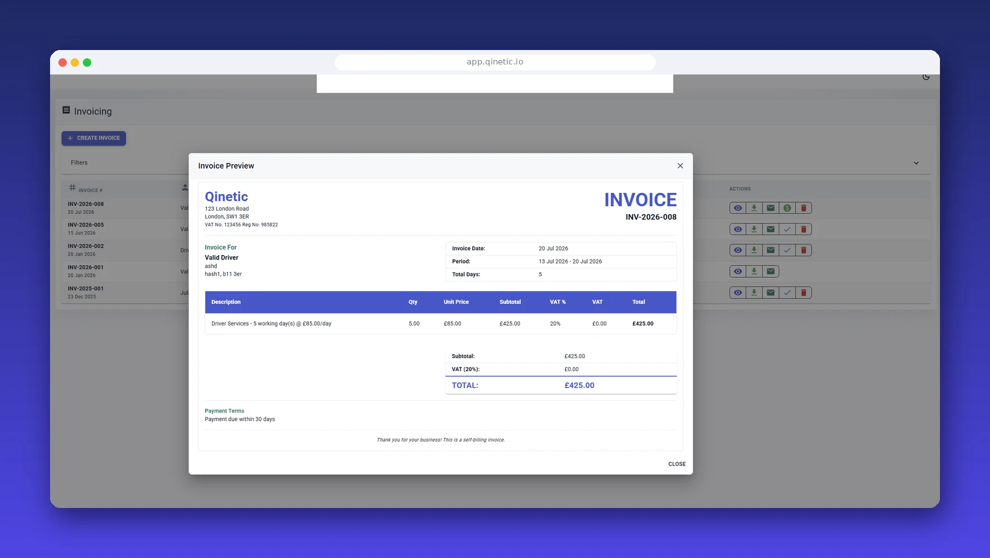Screen dimensions: 990x558
Task: Click the Driver Services line item description
Action: [x=271, y=323]
